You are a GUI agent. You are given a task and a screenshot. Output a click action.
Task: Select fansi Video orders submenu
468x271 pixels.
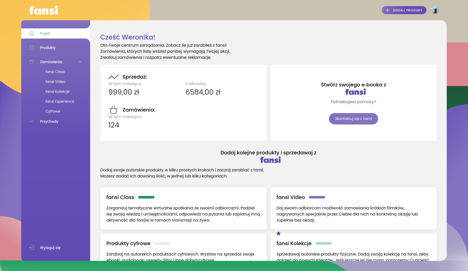55,82
